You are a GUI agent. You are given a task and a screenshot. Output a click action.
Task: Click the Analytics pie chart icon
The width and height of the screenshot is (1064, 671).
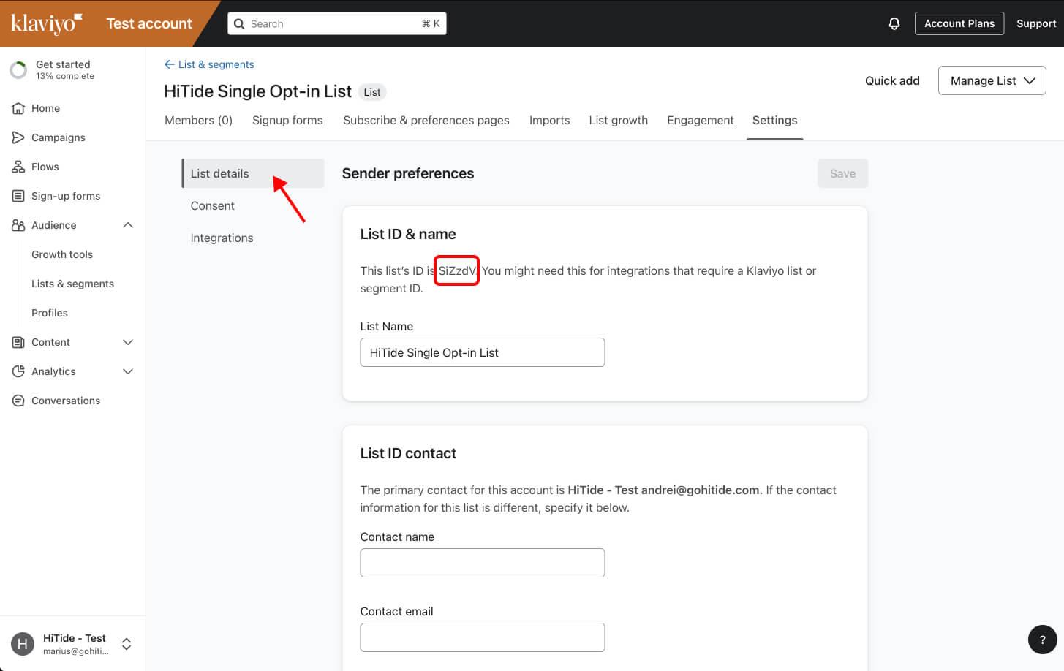pos(18,371)
